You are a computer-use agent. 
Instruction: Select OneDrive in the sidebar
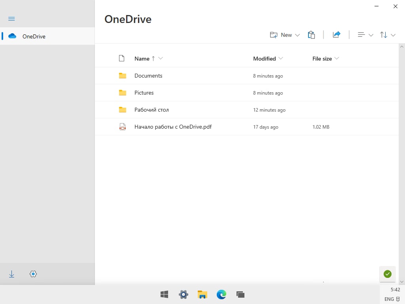47,36
